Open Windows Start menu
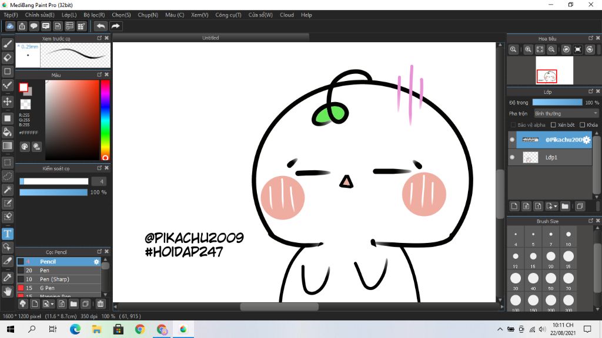This screenshot has height=338, width=602. 11,329
